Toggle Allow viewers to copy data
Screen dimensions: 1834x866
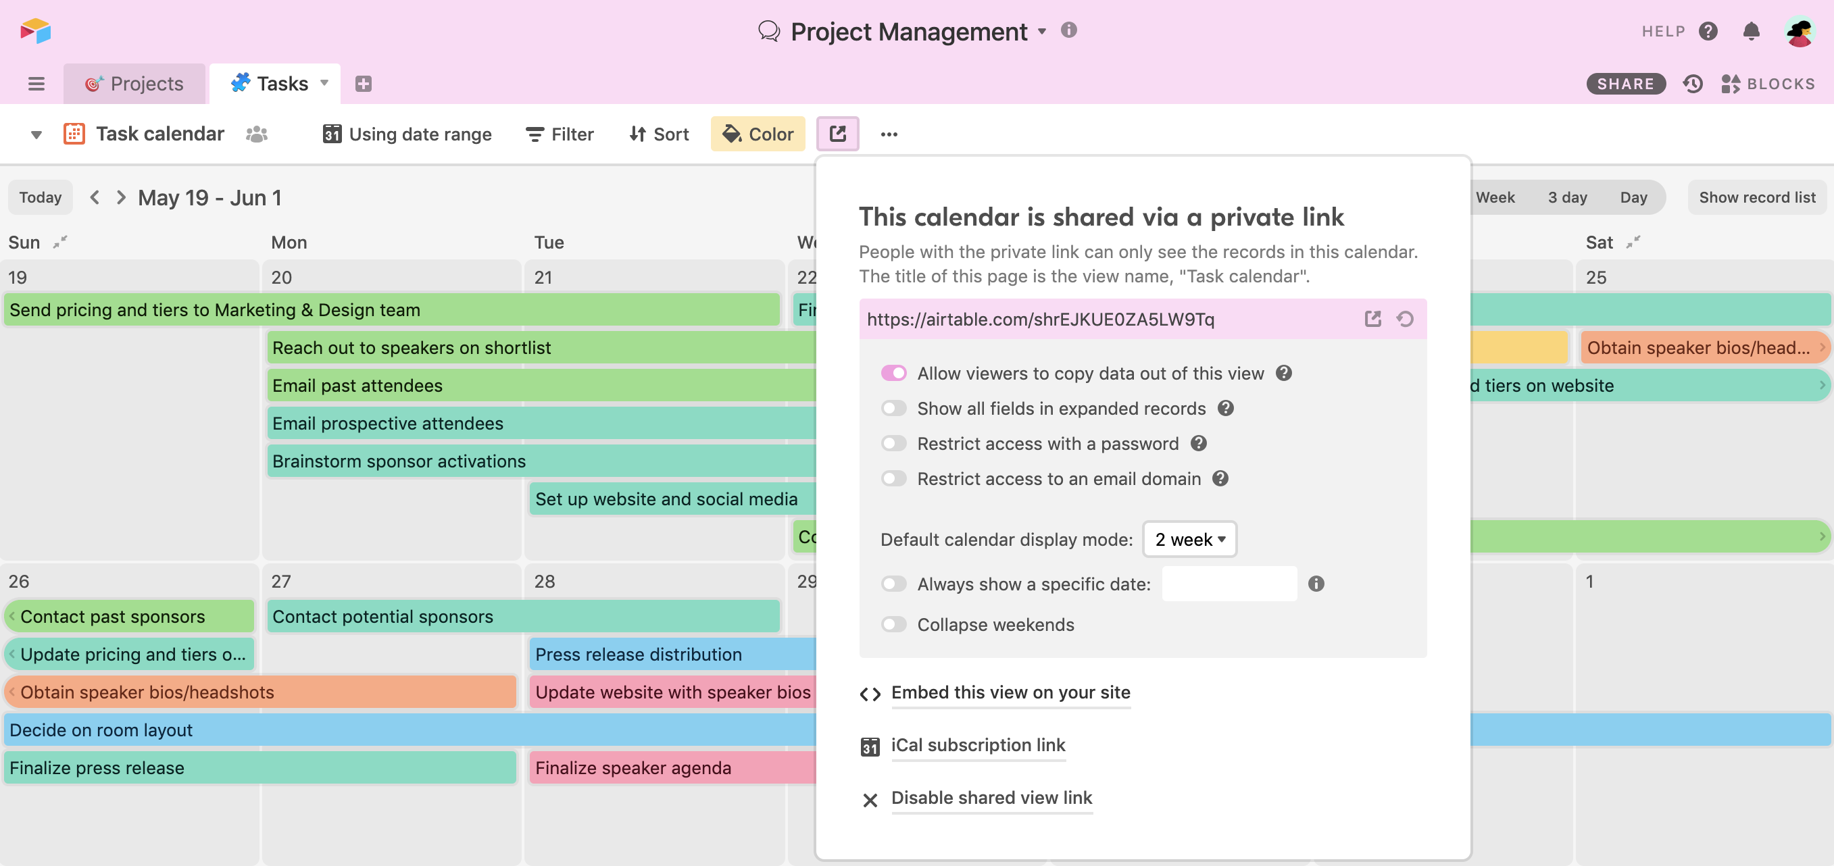[893, 373]
